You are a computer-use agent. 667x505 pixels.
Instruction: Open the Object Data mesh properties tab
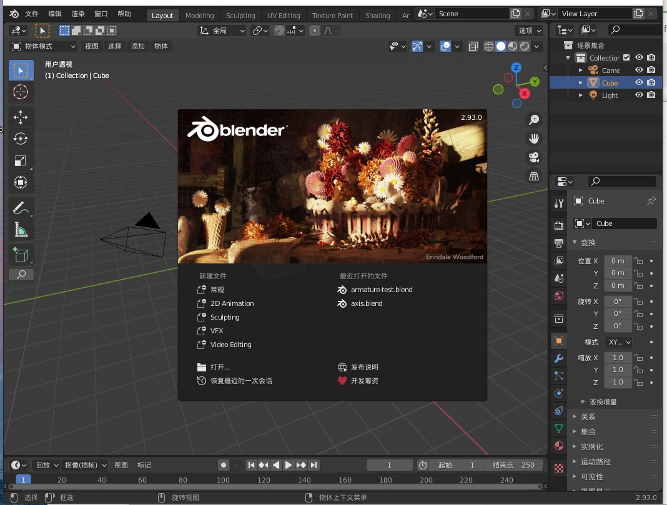point(559,428)
